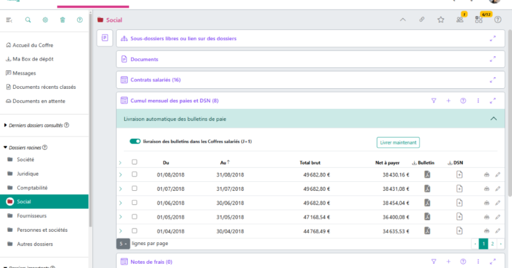Download bulletin PDF for 01/05/2018 row
512x268 pixels.
[x=427, y=217]
